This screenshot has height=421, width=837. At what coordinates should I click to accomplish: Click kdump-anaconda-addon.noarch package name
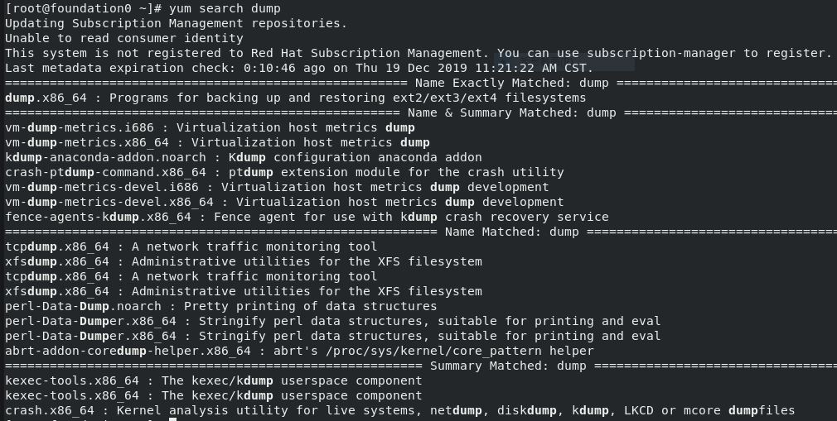[105, 158]
